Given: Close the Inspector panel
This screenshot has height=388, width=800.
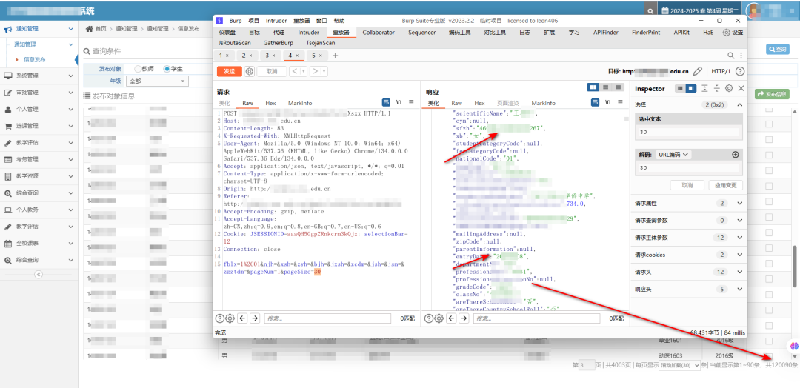Looking at the screenshot, I should click(741, 88).
